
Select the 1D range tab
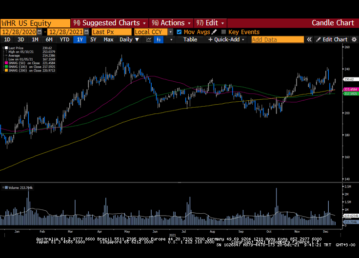point(7,39)
